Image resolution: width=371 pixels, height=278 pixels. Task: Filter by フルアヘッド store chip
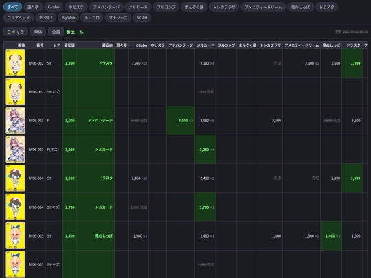[x=19, y=17]
